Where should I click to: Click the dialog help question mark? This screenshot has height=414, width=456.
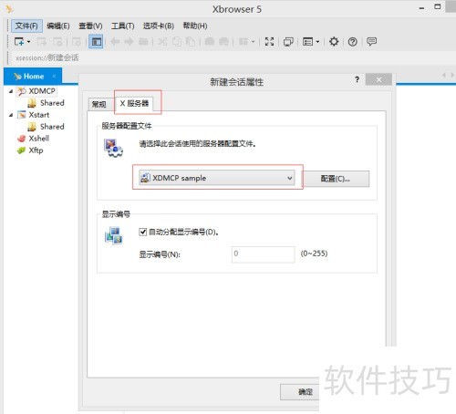click(x=357, y=79)
